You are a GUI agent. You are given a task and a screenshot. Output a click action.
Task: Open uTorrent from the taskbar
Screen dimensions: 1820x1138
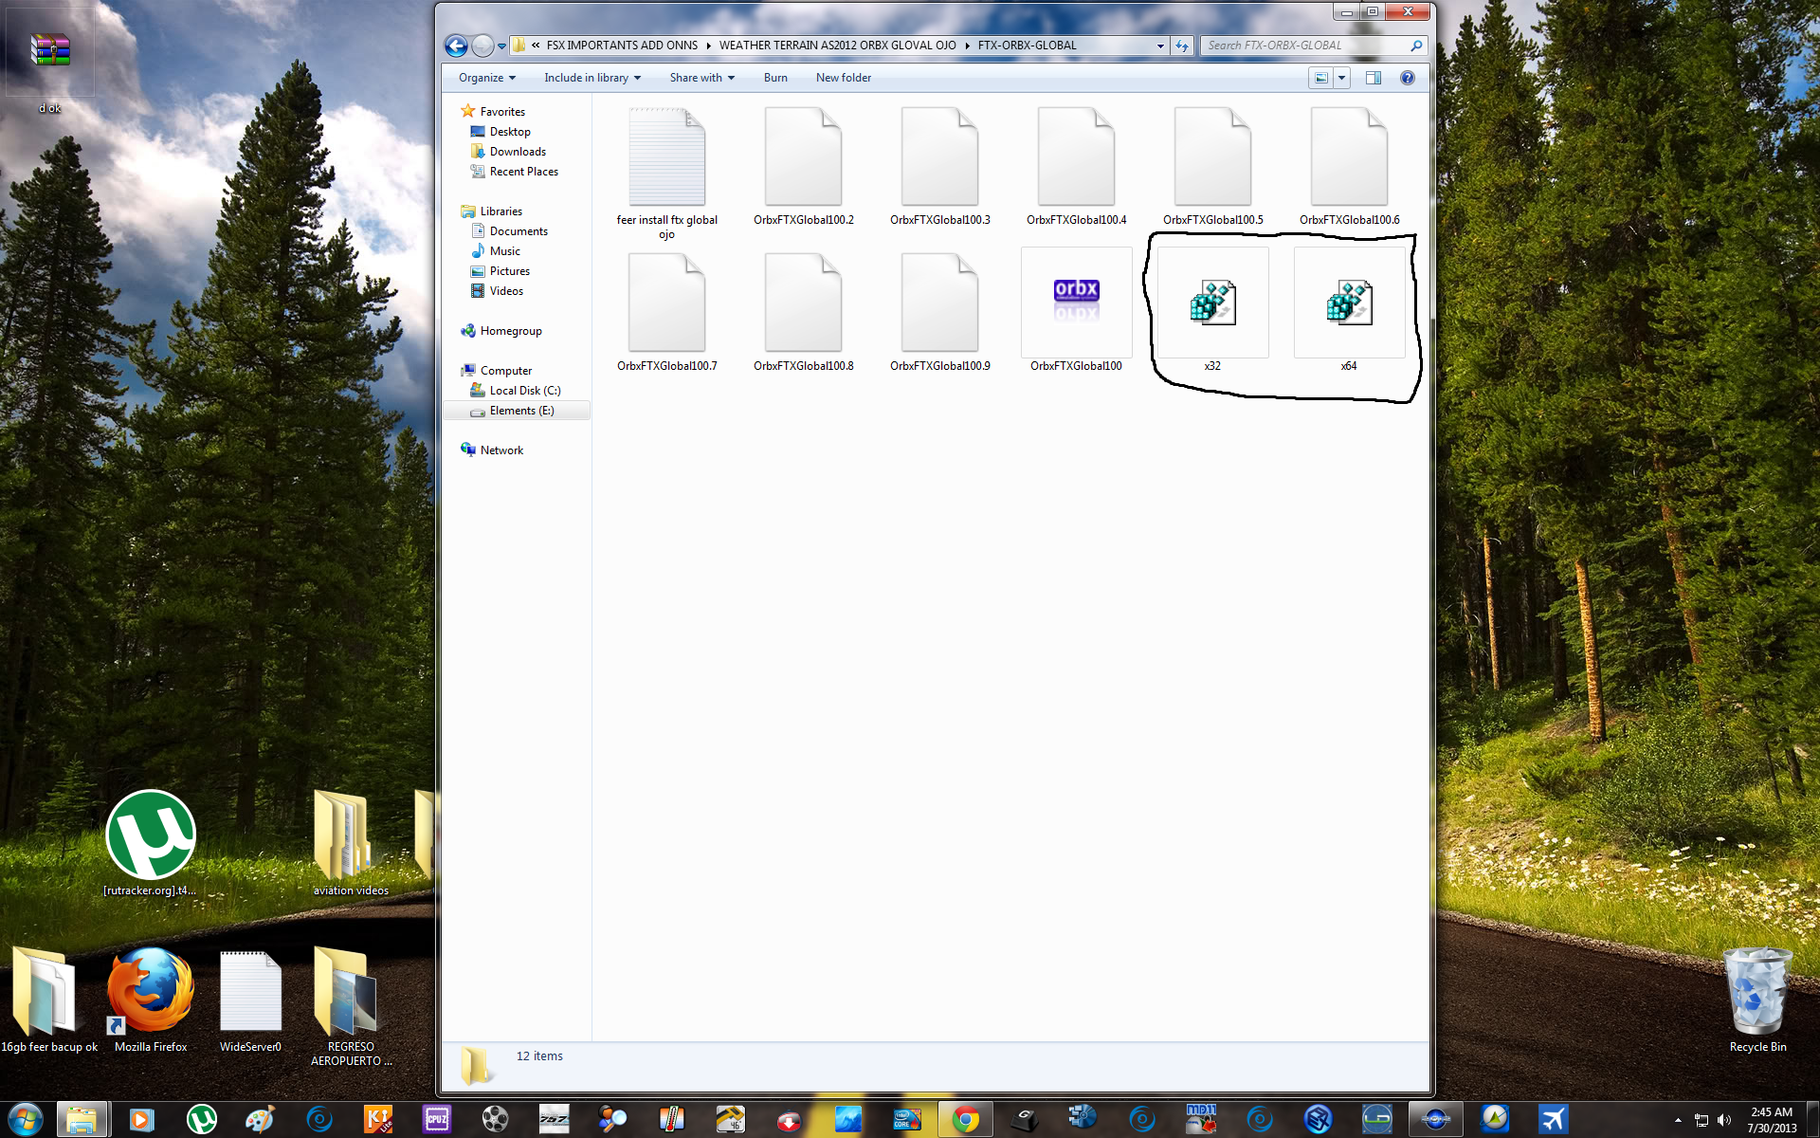[202, 1119]
